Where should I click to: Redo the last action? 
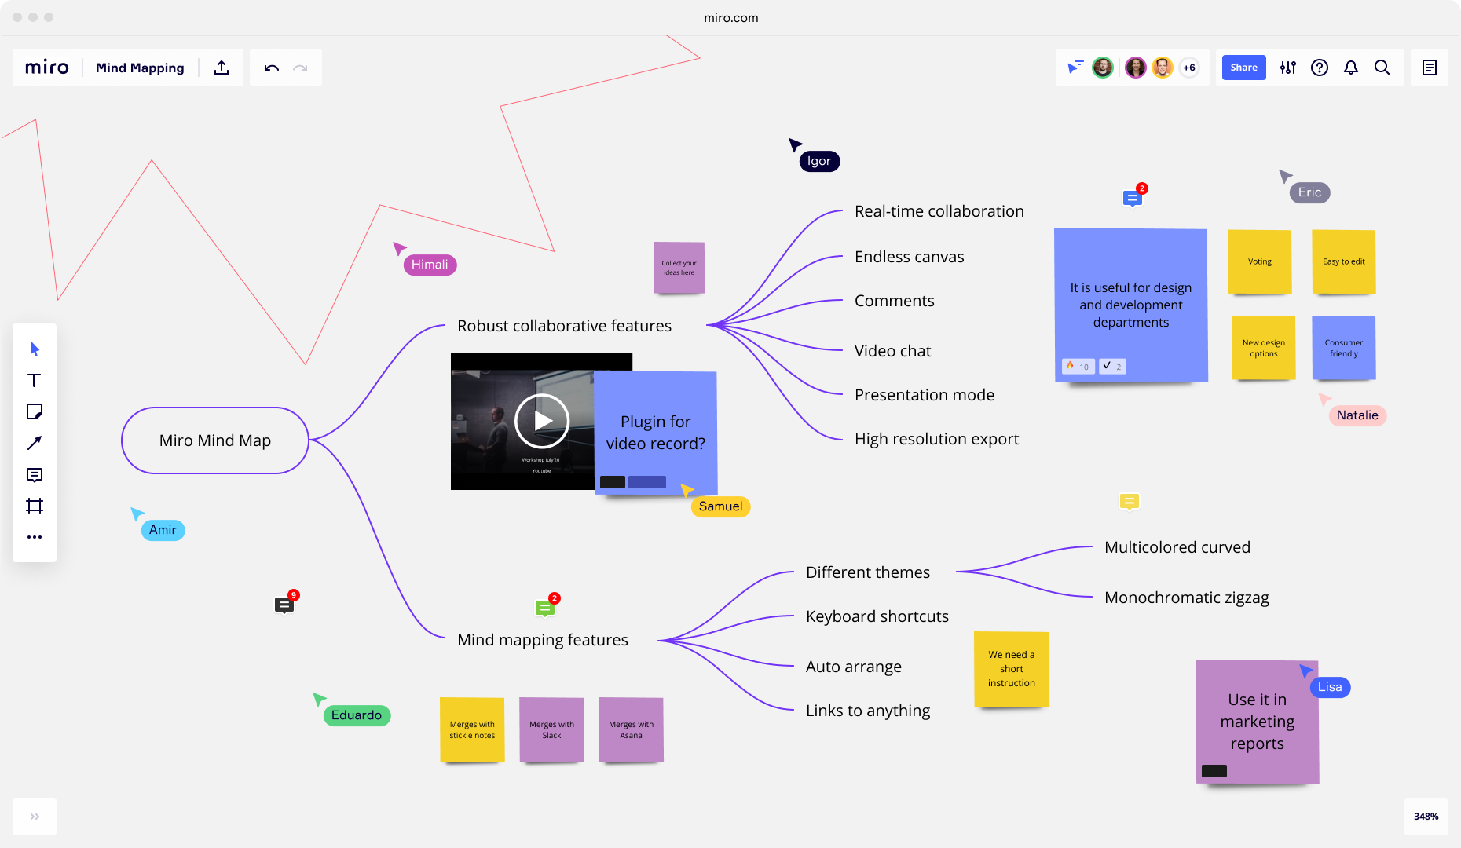tap(300, 68)
